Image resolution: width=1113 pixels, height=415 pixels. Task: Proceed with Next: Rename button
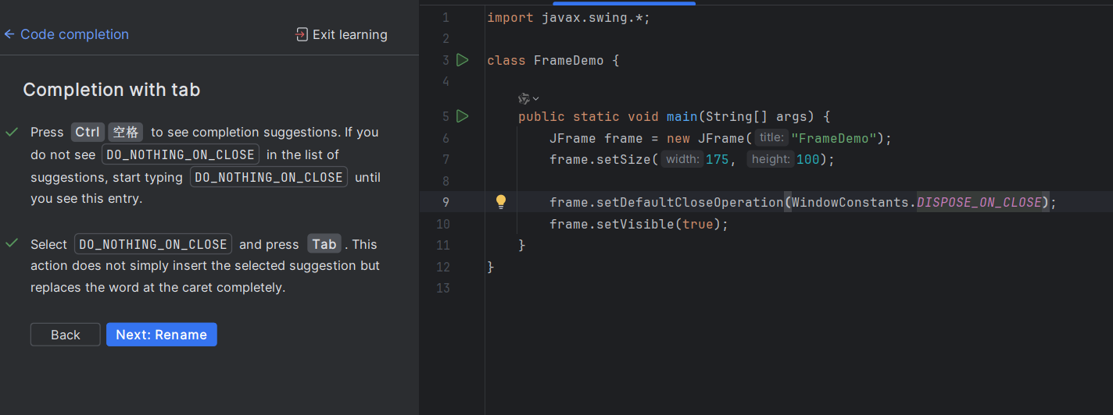[x=162, y=335]
